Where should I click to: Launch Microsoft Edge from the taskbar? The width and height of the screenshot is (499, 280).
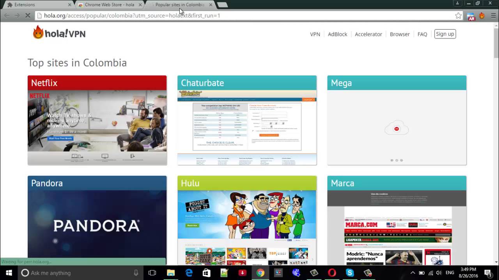pos(189,273)
